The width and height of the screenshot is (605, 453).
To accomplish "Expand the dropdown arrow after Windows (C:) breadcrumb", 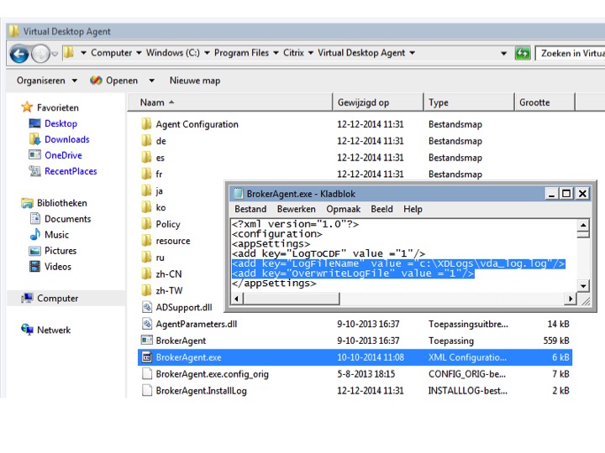I will click(208, 53).
